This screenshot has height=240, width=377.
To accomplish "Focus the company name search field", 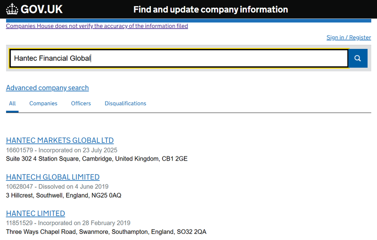I will pyautogui.click(x=179, y=58).
